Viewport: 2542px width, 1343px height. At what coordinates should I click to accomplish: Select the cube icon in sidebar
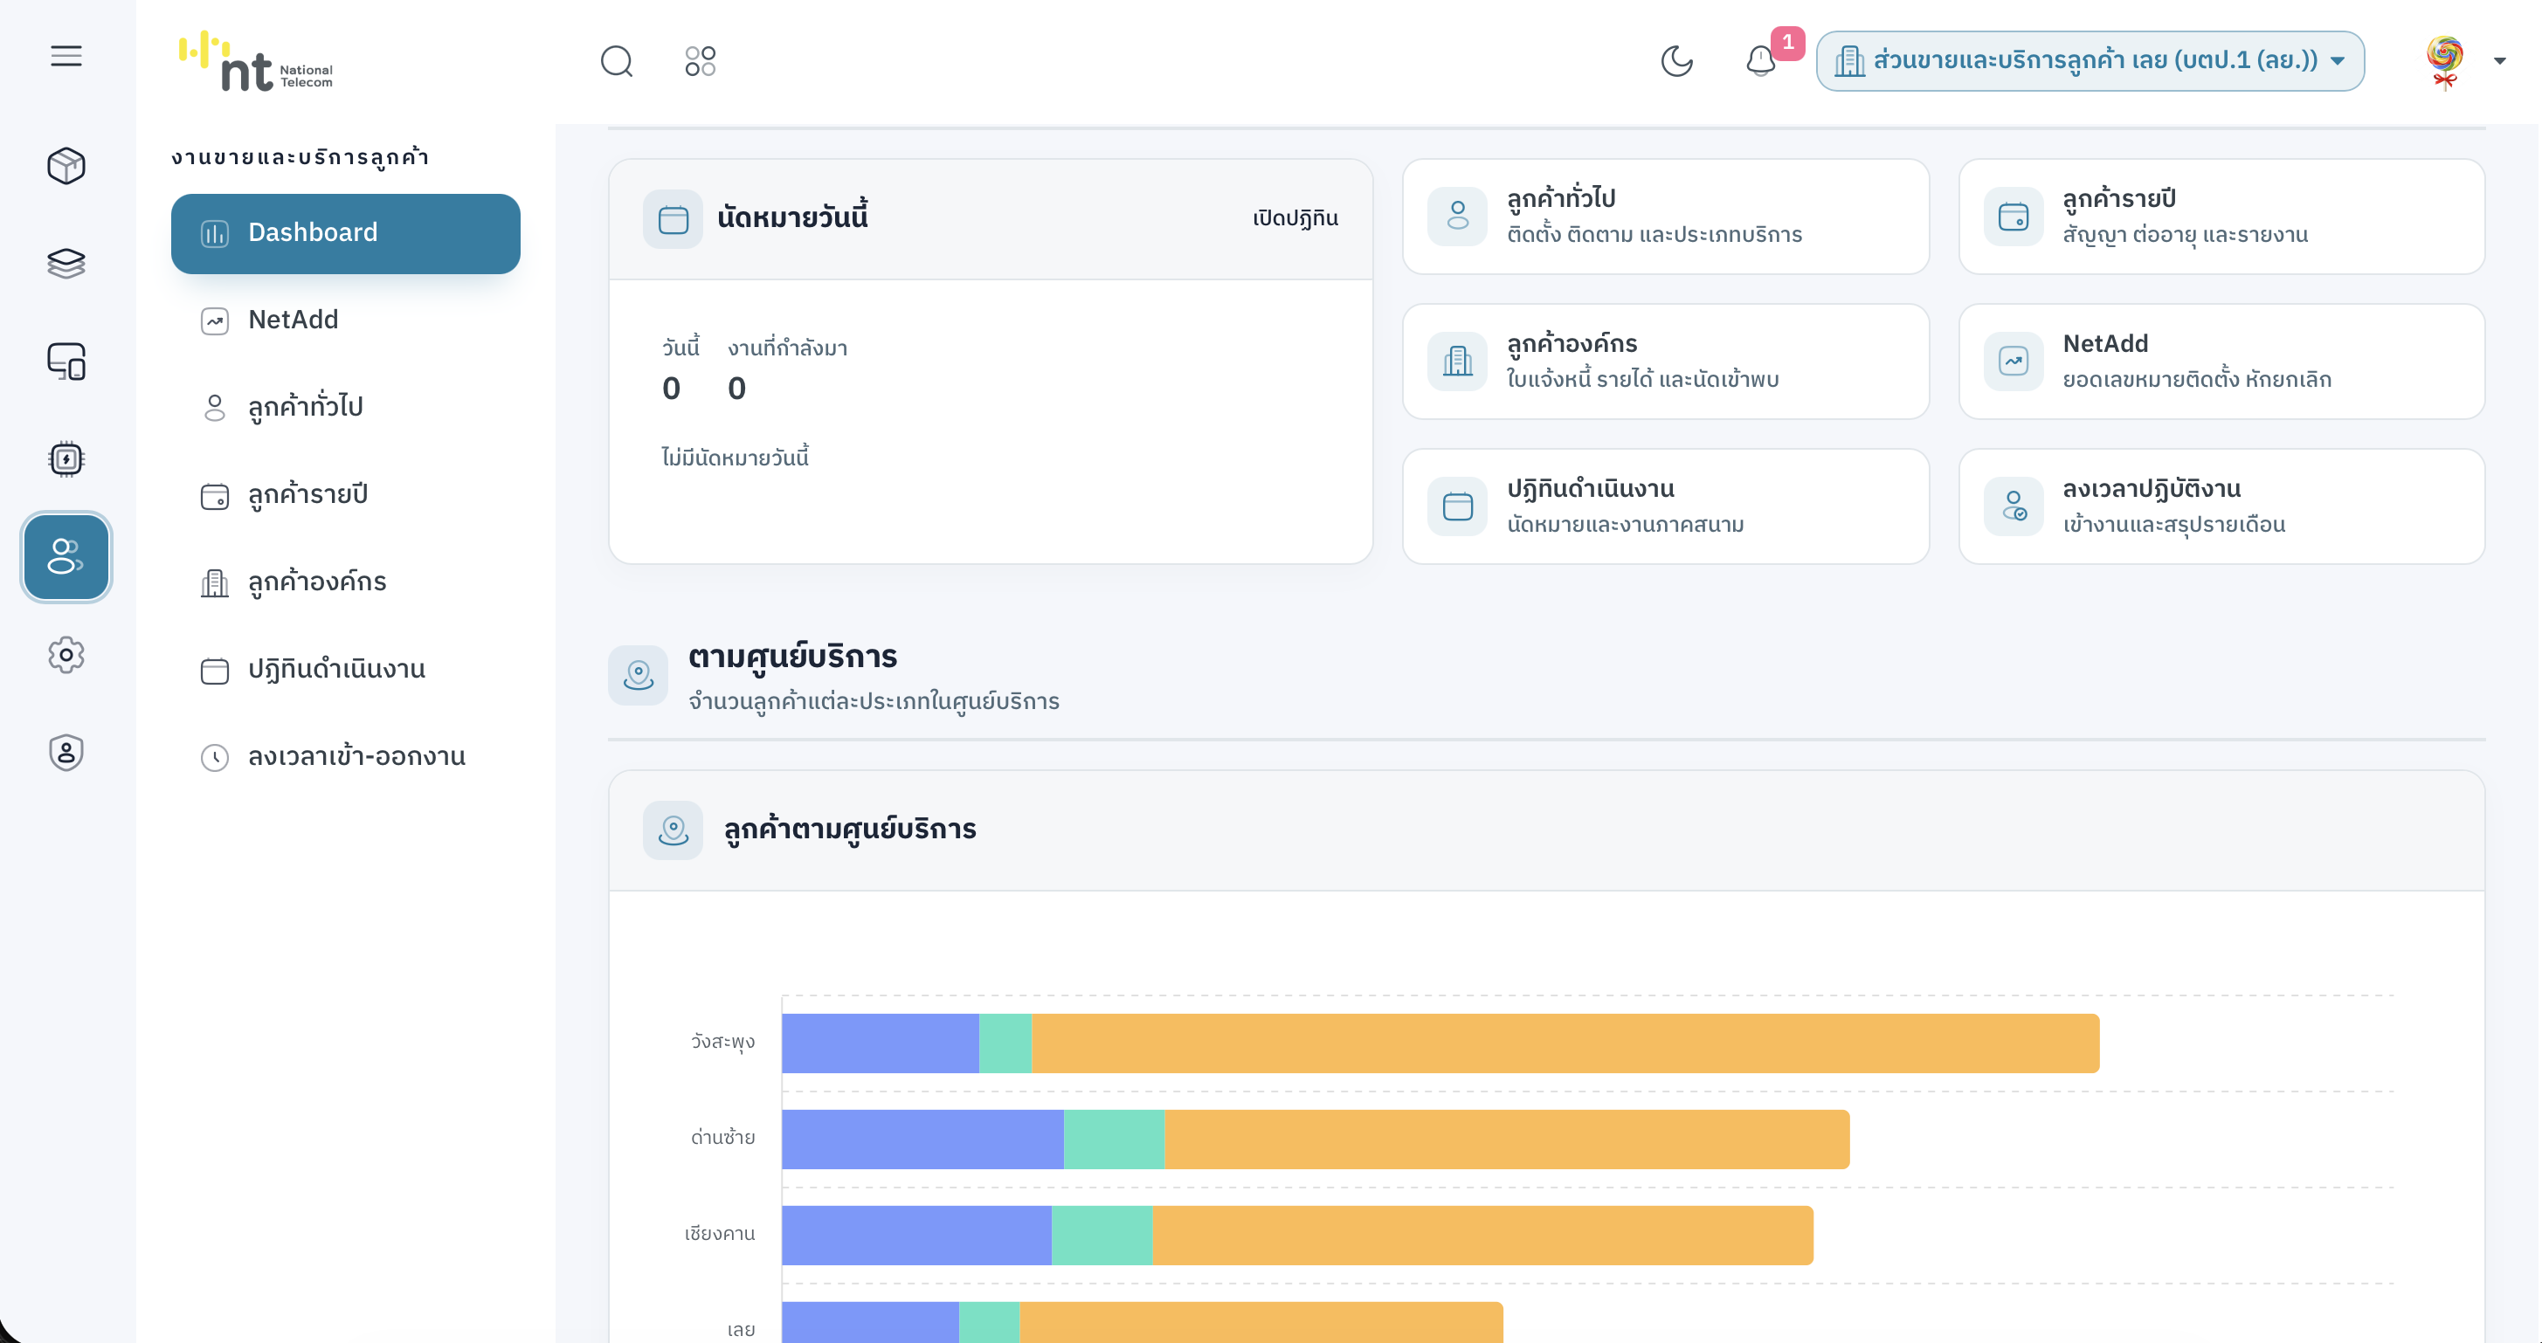(x=66, y=165)
